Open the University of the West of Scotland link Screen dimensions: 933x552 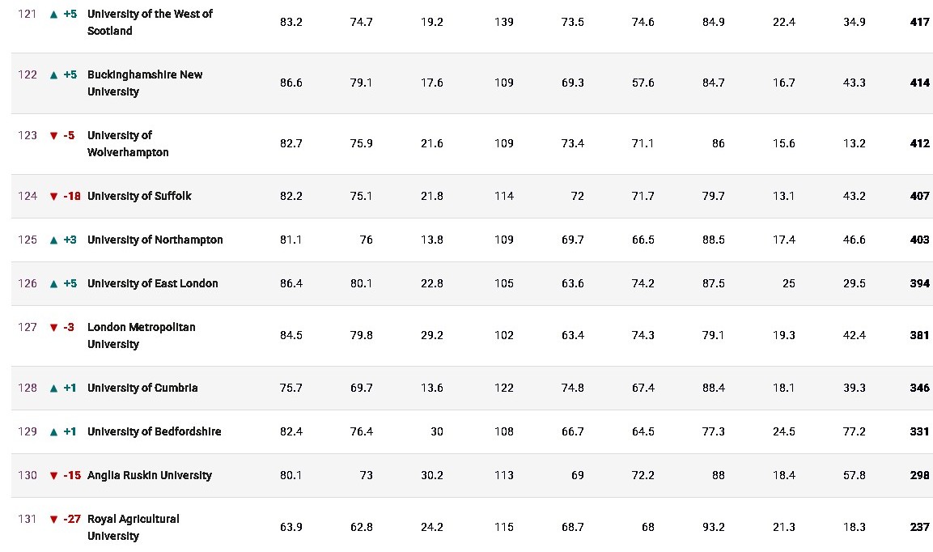(150, 22)
